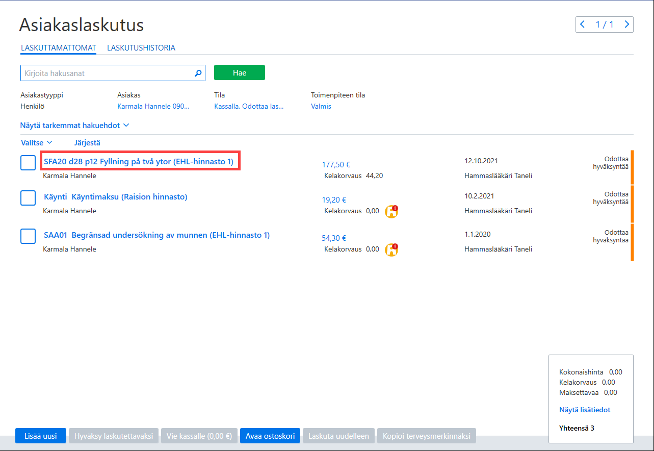The height and width of the screenshot is (451, 654).
Task: Click Kela warning icon on Käyntimaksu row
Action: [x=391, y=211]
